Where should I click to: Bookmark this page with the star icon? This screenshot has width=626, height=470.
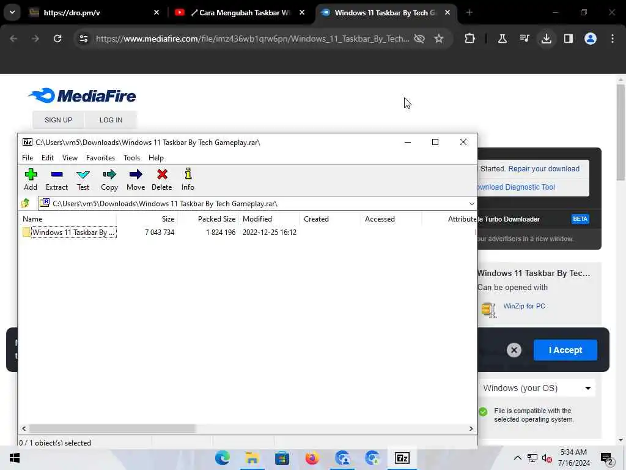point(439,39)
